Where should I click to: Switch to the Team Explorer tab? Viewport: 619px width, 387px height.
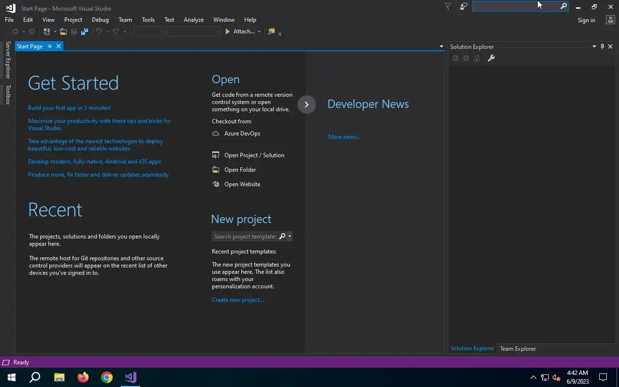point(518,349)
